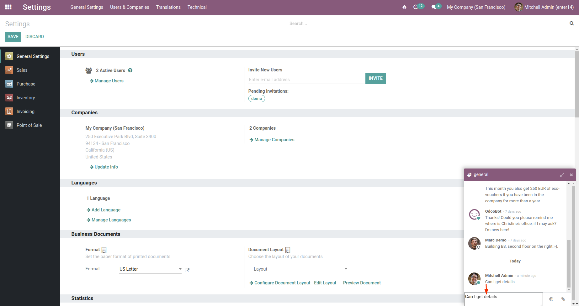Click Add Language link
This screenshot has width=579, height=306.
104,210
